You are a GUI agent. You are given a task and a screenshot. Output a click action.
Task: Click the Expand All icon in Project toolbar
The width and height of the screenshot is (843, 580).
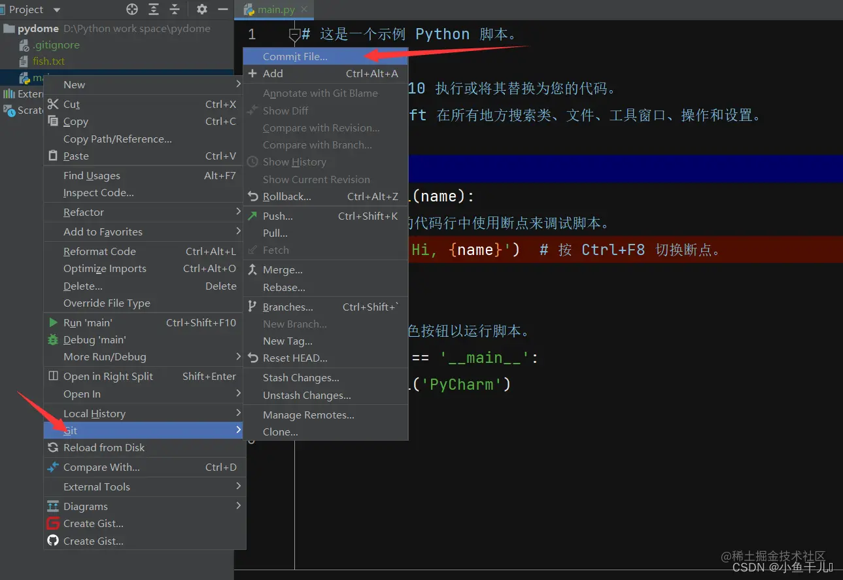[154, 10]
